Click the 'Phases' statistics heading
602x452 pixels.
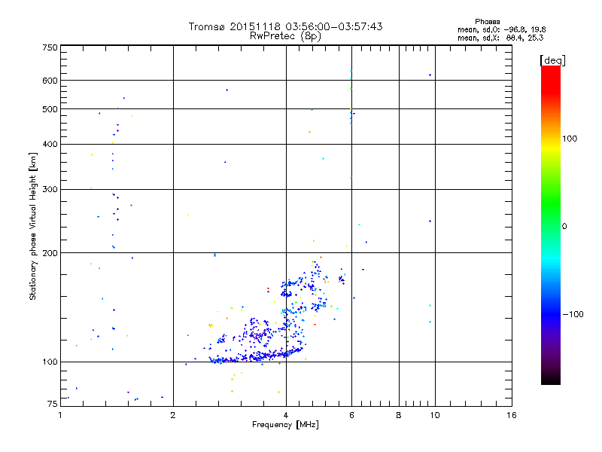[x=487, y=22]
